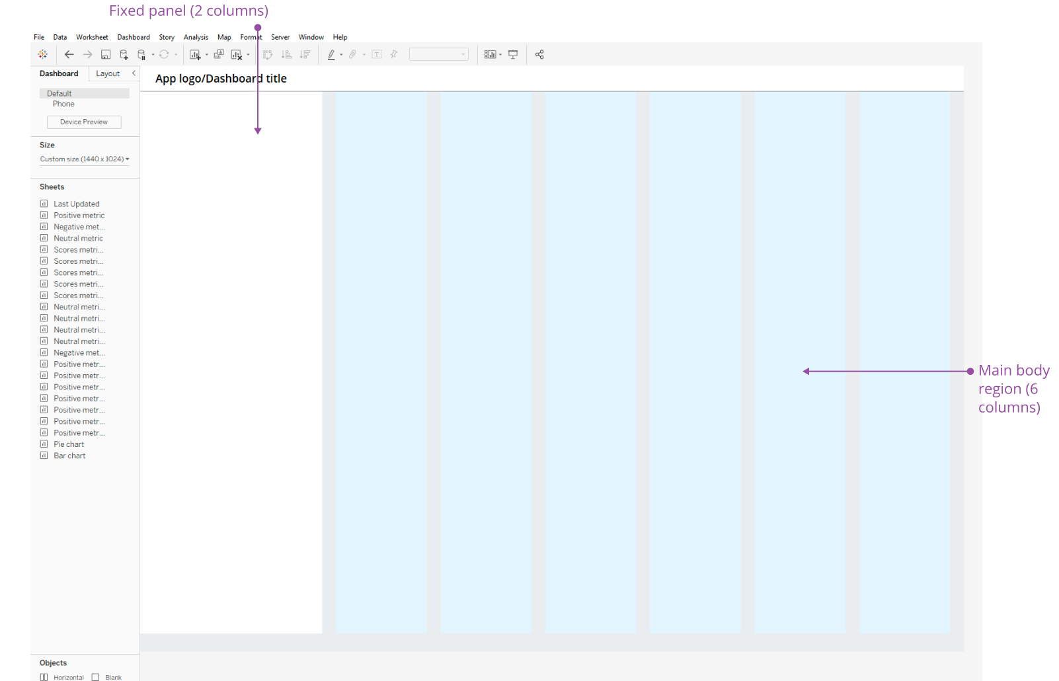Click the Sort Ascending icon

click(286, 54)
